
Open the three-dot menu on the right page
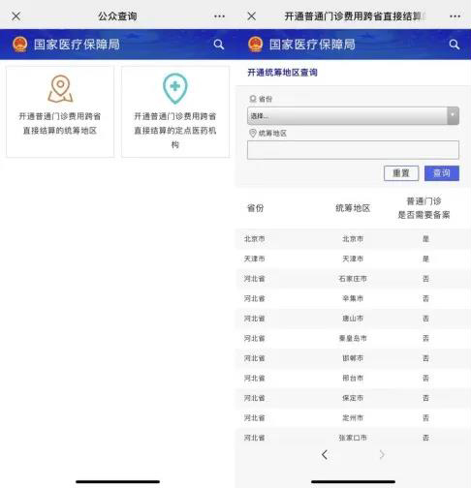point(455,16)
